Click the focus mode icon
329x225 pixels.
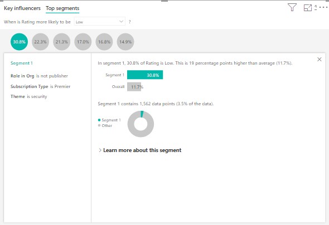click(308, 8)
